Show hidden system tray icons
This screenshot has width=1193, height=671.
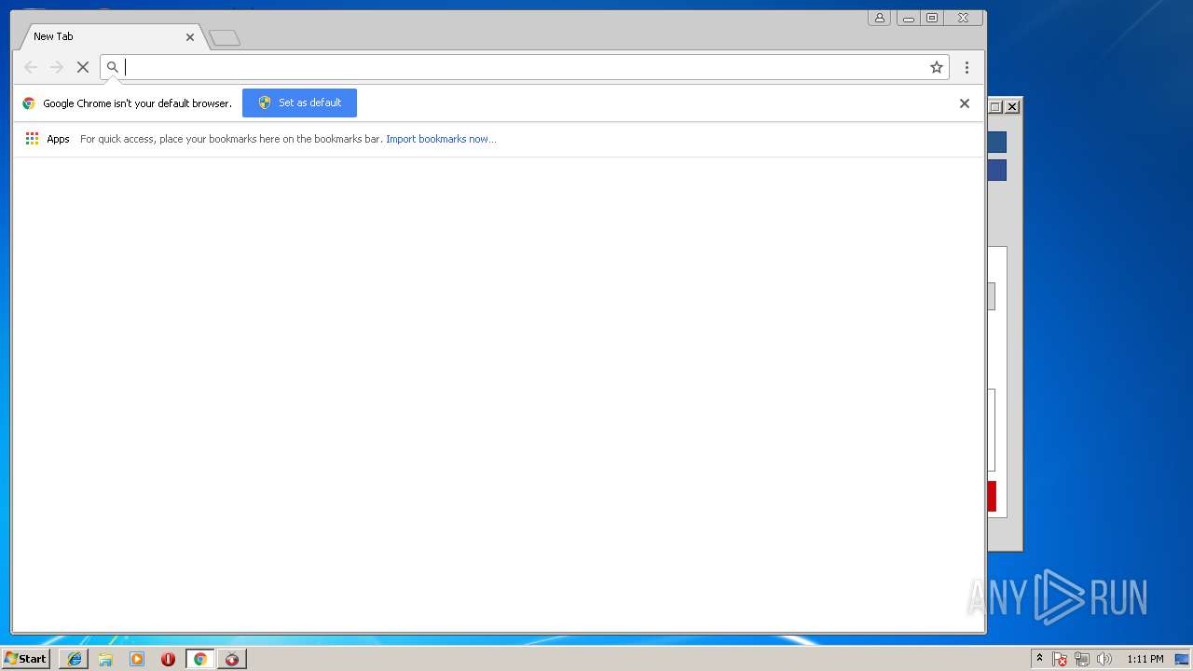click(x=1039, y=659)
